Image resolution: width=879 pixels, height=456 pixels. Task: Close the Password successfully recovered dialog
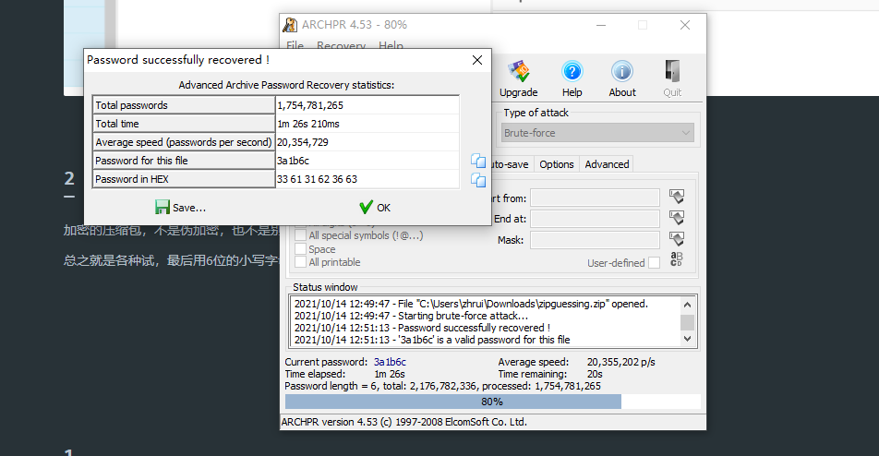[x=477, y=60]
